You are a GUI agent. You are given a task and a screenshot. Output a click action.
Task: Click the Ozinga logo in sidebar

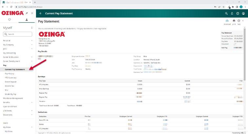click(12, 13)
